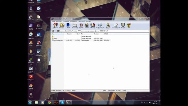Click the Удалить (Delete) toolbar icon
This screenshot has height=106, width=188.
pyautogui.click(x=81, y=26)
